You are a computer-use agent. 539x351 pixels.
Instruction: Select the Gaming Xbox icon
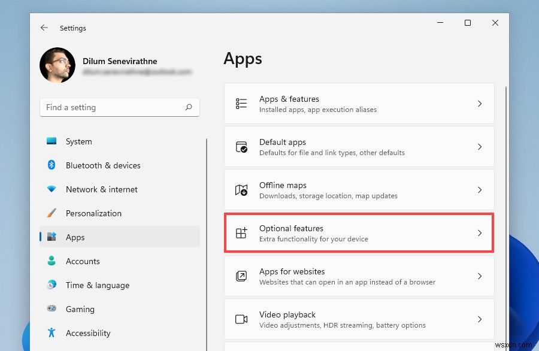52,309
